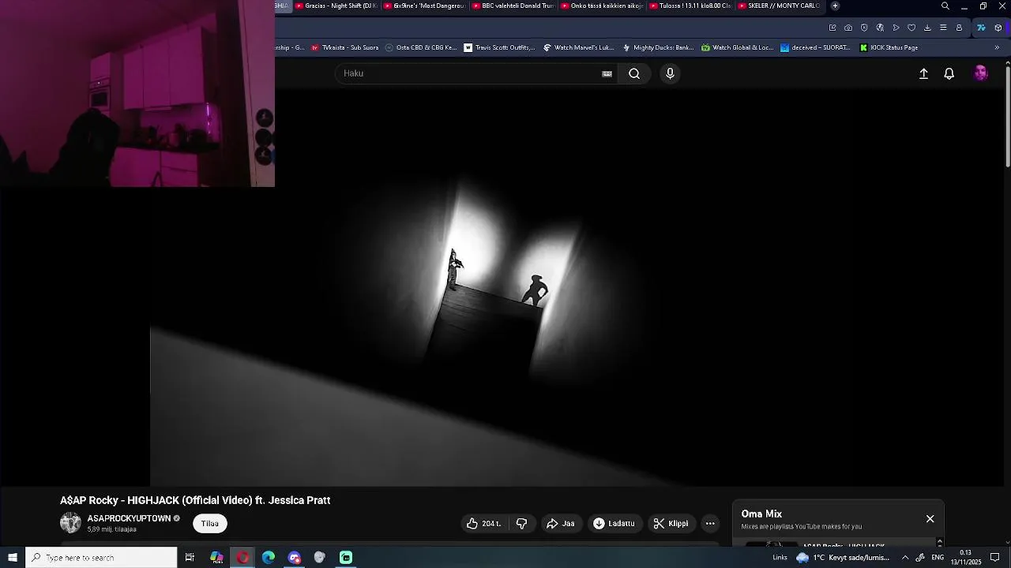Click the browser profile person icon
Image resolution: width=1011 pixels, height=568 pixels.
959,28
